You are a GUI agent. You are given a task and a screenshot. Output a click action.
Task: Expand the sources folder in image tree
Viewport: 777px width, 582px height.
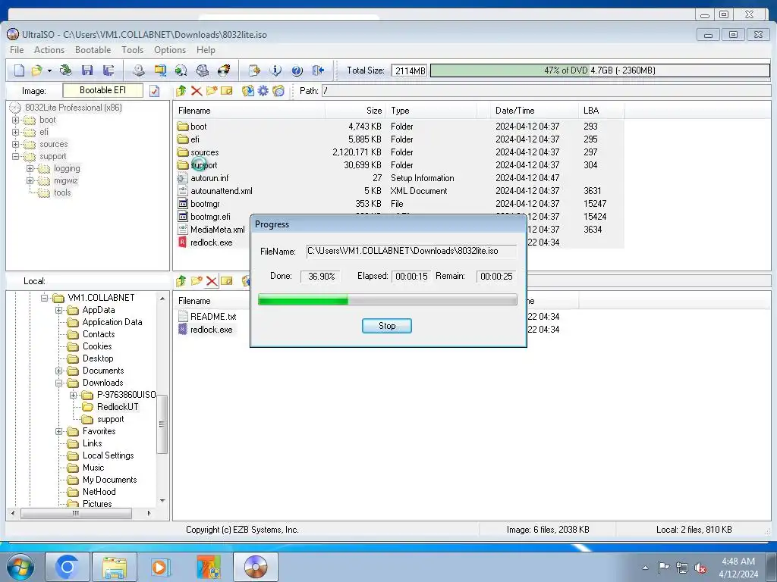pyautogui.click(x=15, y=144)
